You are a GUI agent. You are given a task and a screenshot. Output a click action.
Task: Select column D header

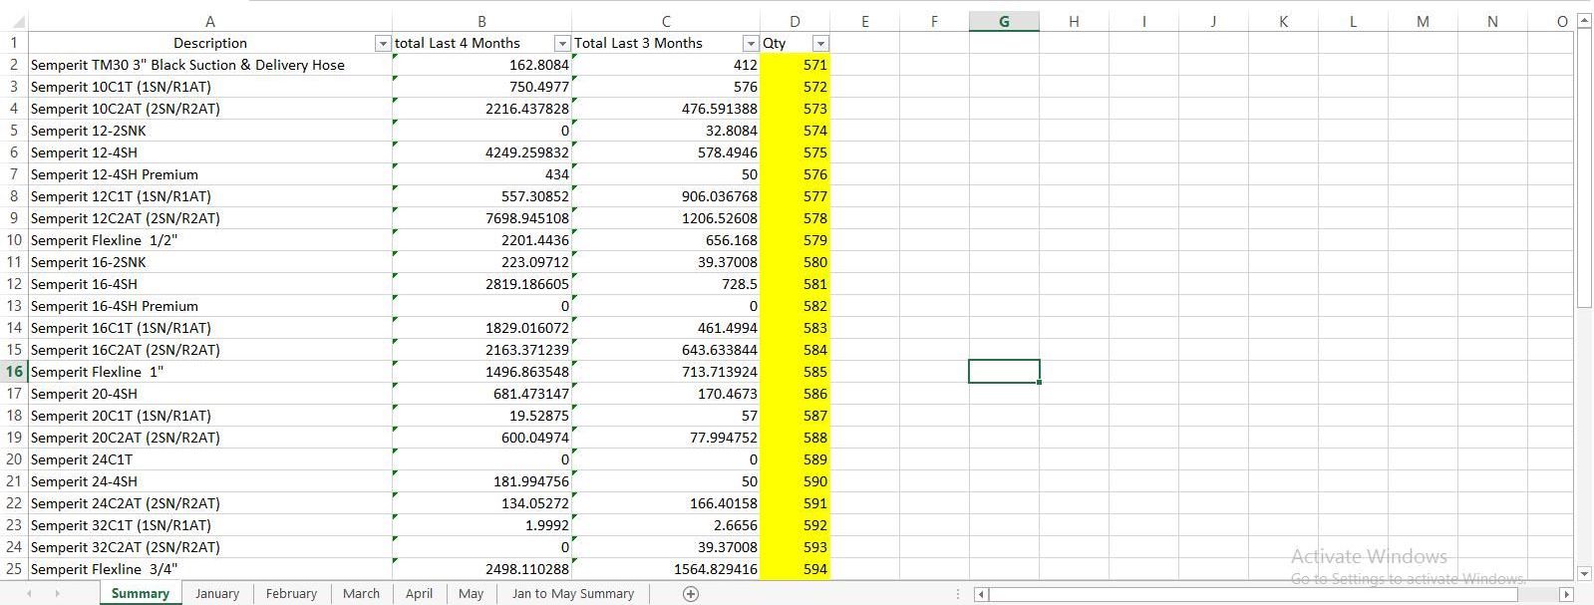pyautogui.click(x=795, y=21)
